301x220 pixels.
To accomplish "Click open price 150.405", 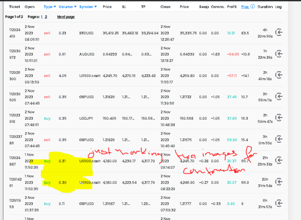I will point(109,118).
